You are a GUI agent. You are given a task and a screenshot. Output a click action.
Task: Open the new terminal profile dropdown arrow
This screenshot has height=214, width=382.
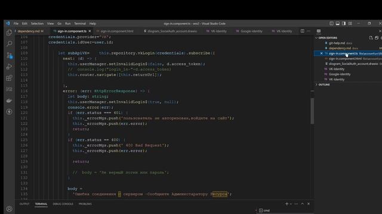pos(291,204)
